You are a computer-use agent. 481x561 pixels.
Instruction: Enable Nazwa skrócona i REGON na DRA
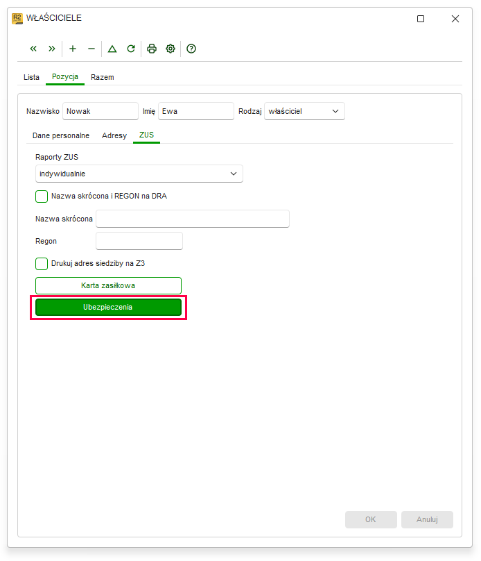[x=42, y=196]
